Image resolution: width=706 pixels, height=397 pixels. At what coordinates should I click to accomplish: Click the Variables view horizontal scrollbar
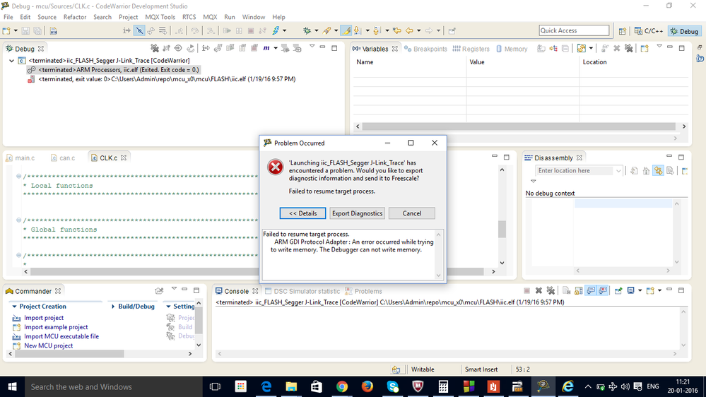[x=519, y=126]
